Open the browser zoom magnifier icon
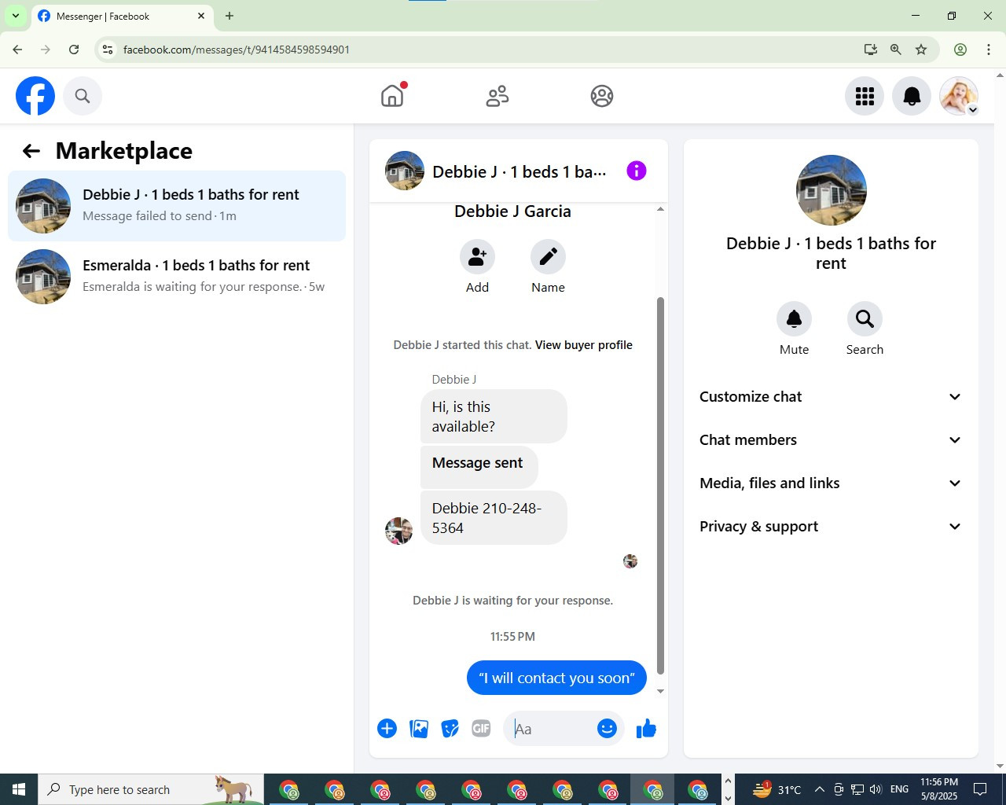The height and width of the screenshot is (805, 1006). pos(896,50)
